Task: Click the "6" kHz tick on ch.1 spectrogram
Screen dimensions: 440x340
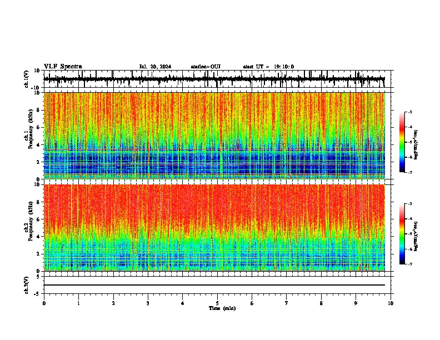Action: click(39, 127)
